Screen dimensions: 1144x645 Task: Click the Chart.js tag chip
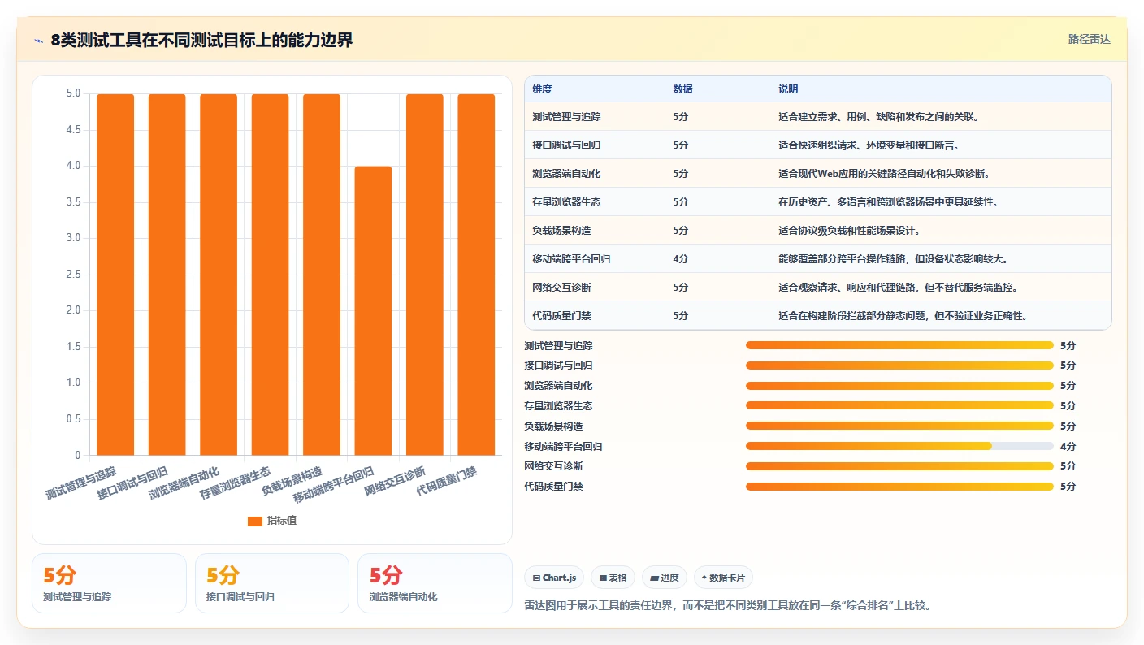point(554,578)
